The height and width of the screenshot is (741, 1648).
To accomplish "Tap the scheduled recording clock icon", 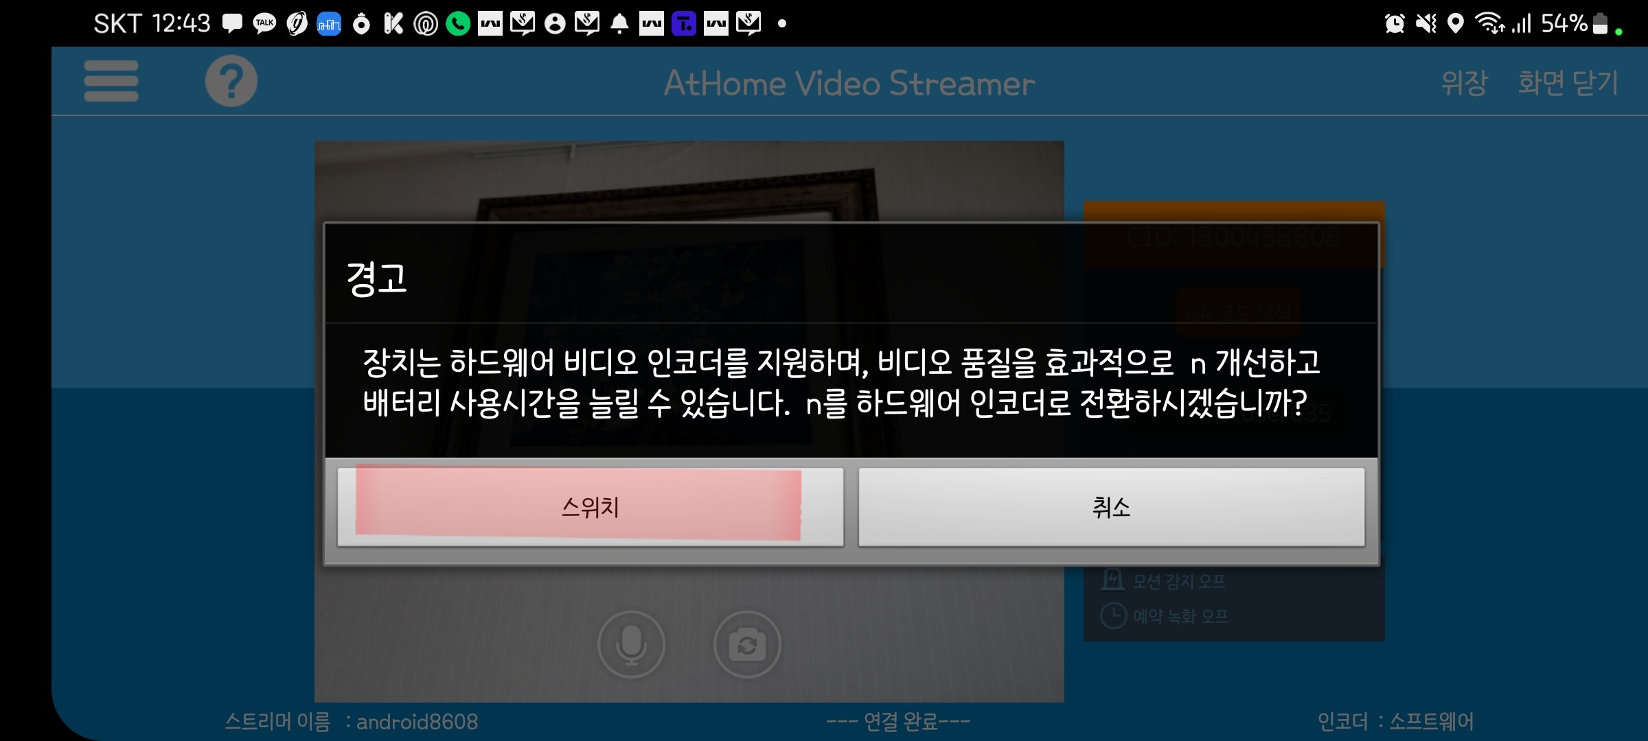I will [x=1113, y=615].
